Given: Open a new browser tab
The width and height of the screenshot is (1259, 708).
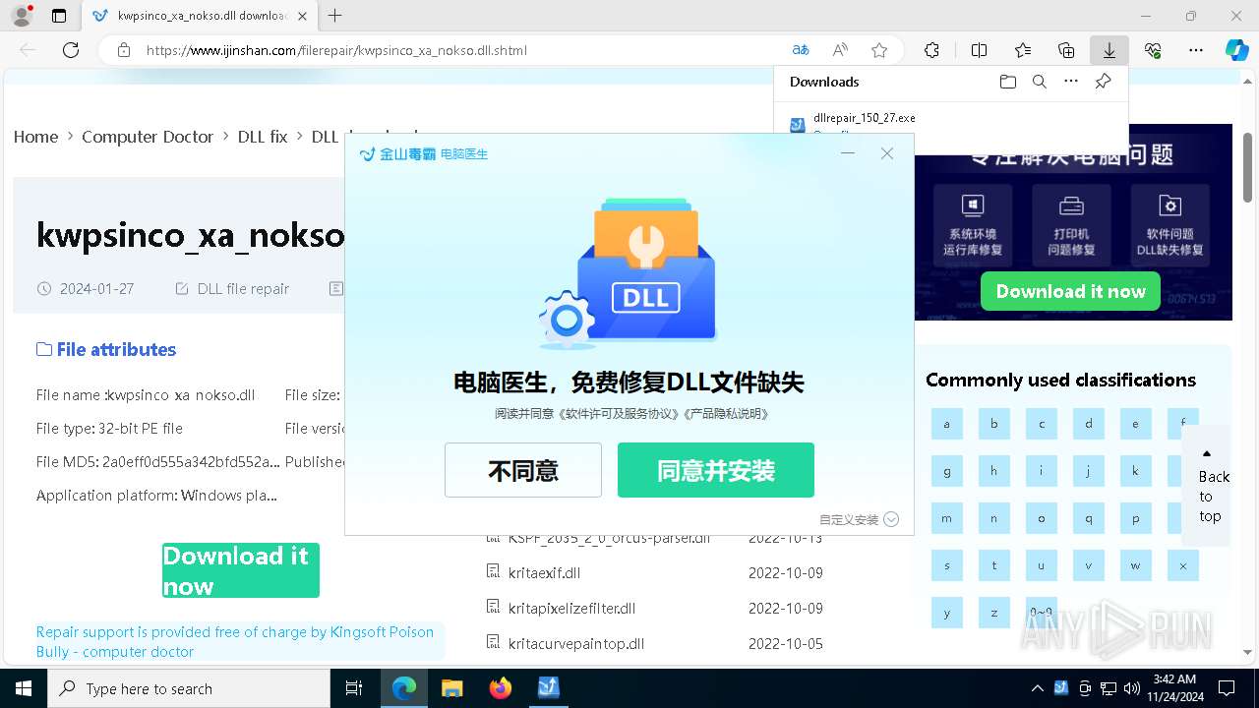Looking at the screenshot, I should 335,16.
